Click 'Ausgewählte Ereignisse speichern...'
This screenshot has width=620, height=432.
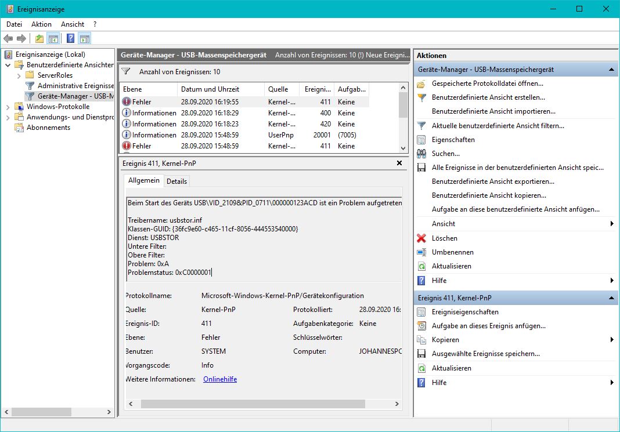click(485, 353)
